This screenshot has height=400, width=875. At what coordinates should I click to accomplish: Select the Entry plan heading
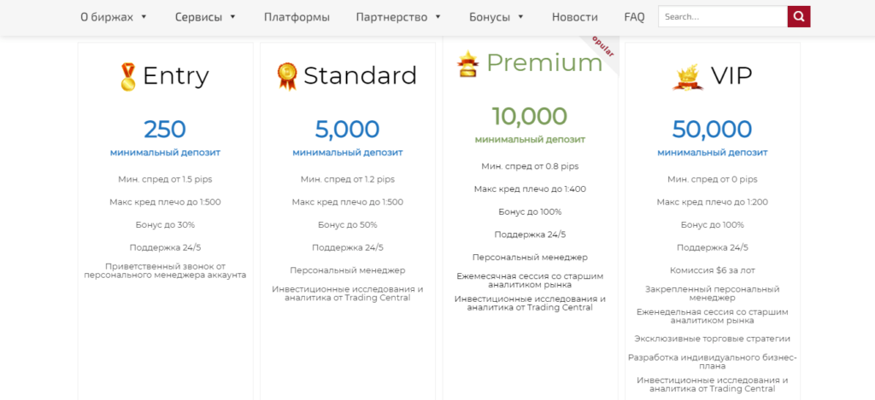(176, 76)
